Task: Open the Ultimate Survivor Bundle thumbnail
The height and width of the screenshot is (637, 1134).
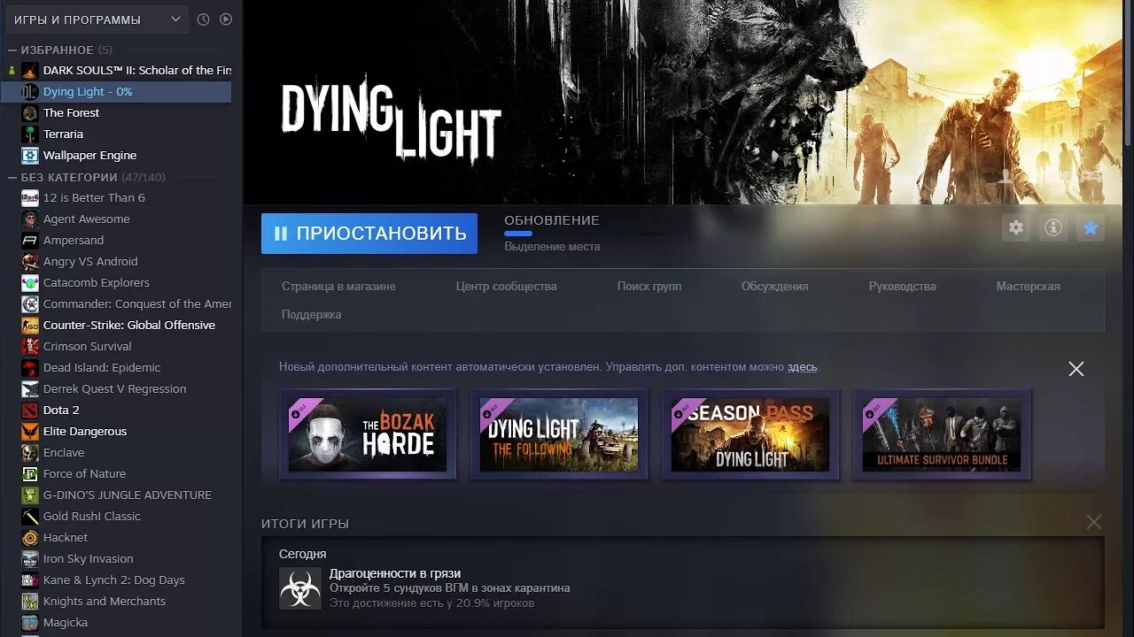Action: tap(942, 434)
